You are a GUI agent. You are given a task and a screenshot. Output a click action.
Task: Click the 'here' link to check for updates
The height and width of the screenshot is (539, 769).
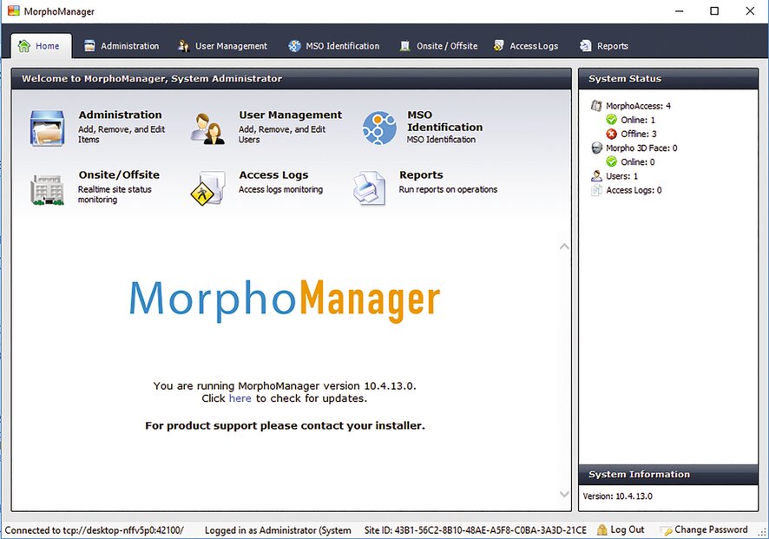(x=240, y=398)
